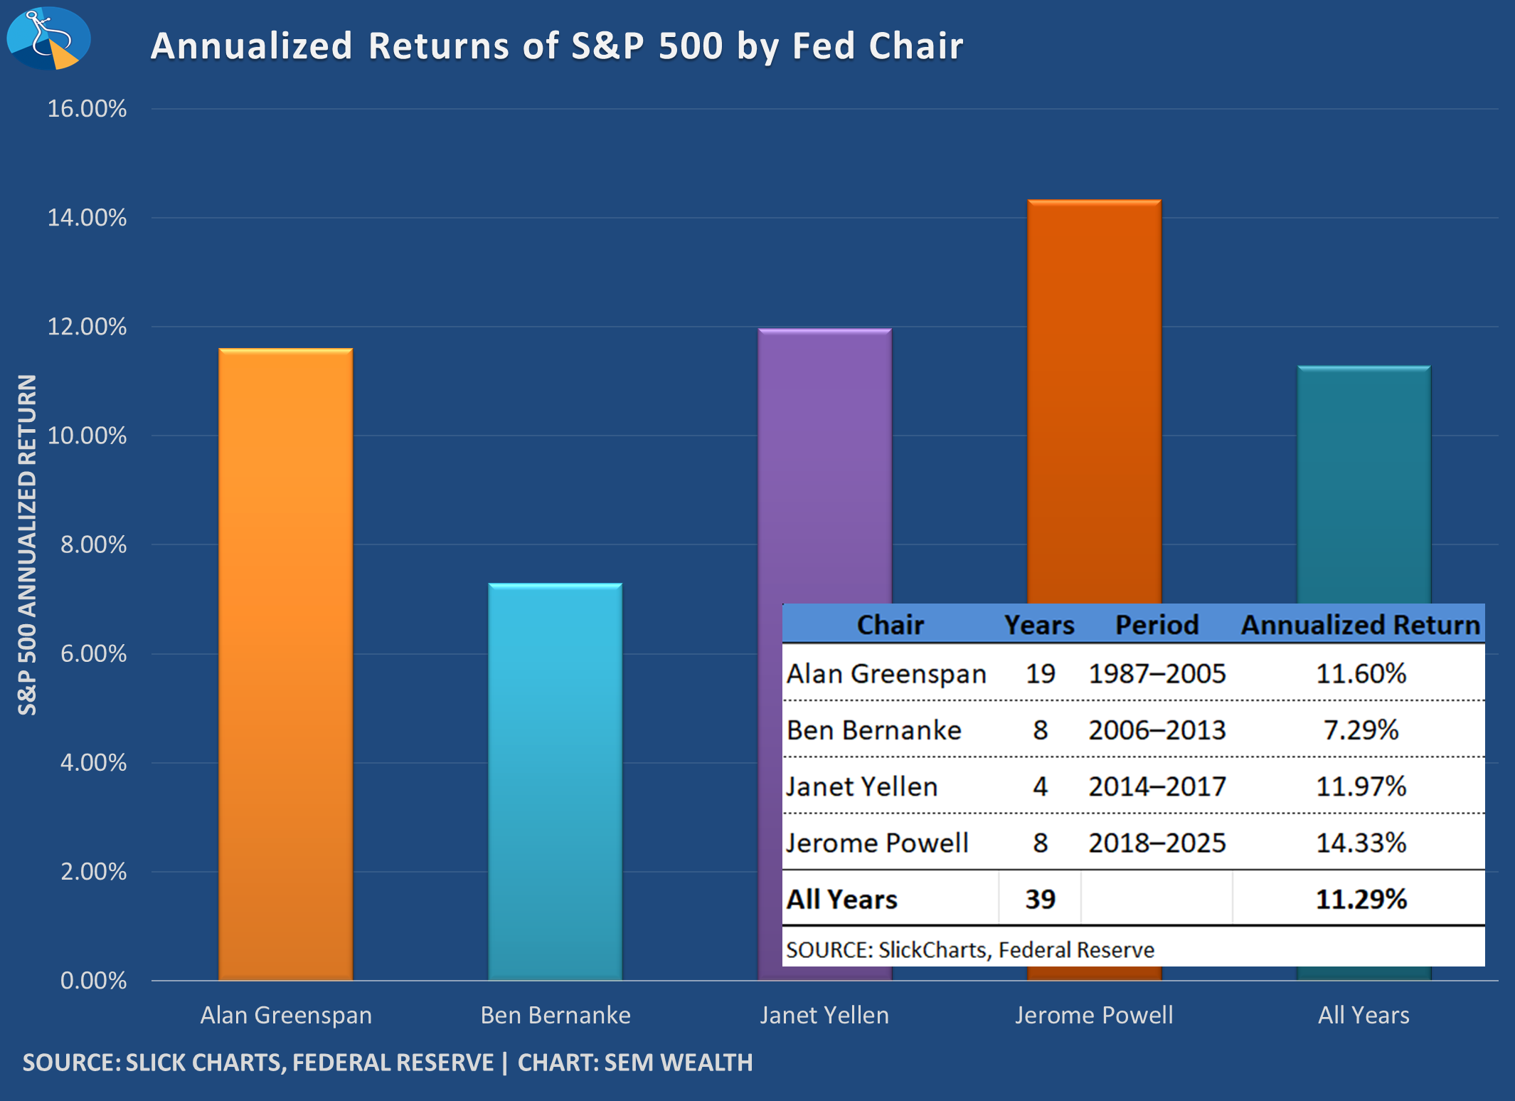
Task: Click the Jerome Powell x-axis label
Action: [x=1094, y=1015]
